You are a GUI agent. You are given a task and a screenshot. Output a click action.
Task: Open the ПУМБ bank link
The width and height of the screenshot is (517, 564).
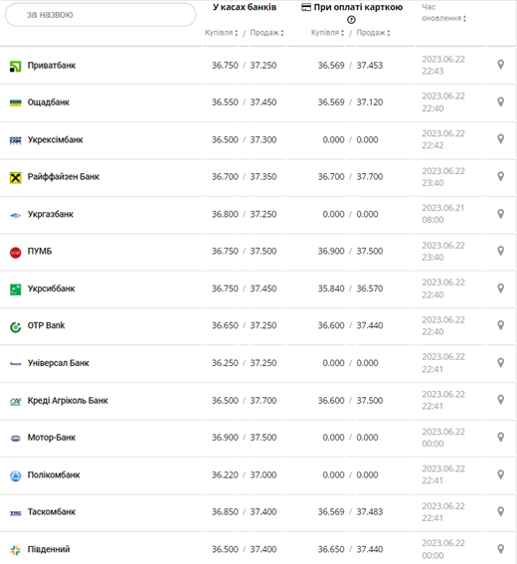point(40,251)
